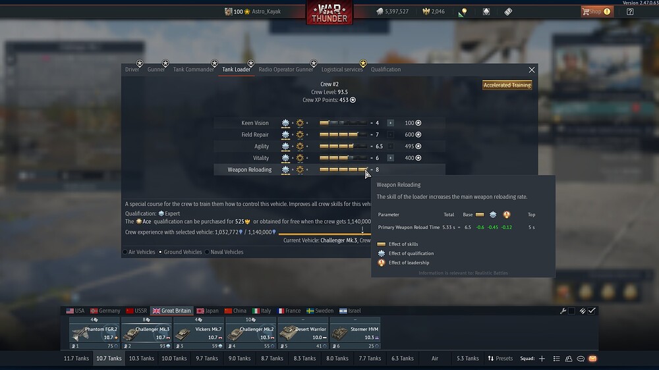Screen dimensions: 659x370
Task: Open the Shop cart button
Action: click(597, 12)
